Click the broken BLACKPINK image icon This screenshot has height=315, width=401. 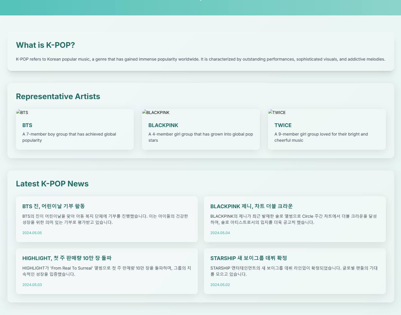pos(144,112)
